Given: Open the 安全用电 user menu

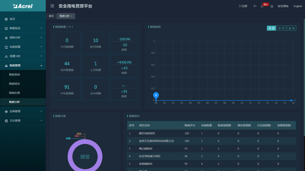Looking at the screenshot, I should pos(283,6).
